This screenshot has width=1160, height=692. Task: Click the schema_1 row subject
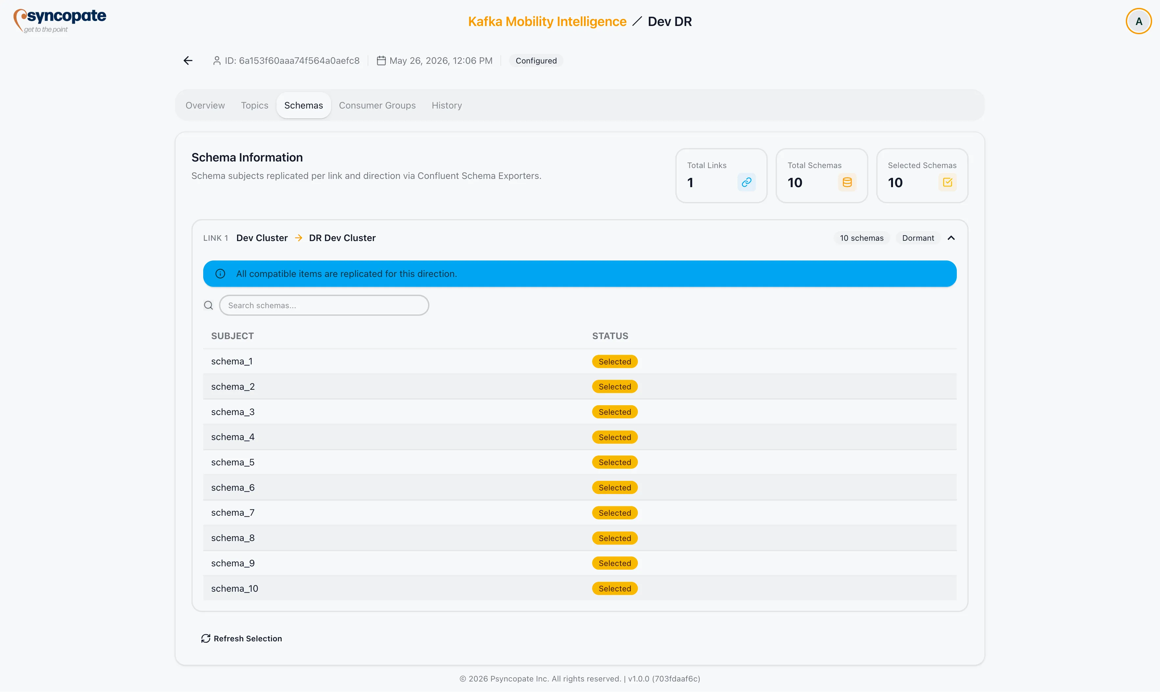[231, 361]
